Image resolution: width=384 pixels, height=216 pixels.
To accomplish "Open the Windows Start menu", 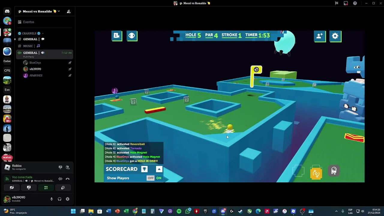I will coord(73,211).
